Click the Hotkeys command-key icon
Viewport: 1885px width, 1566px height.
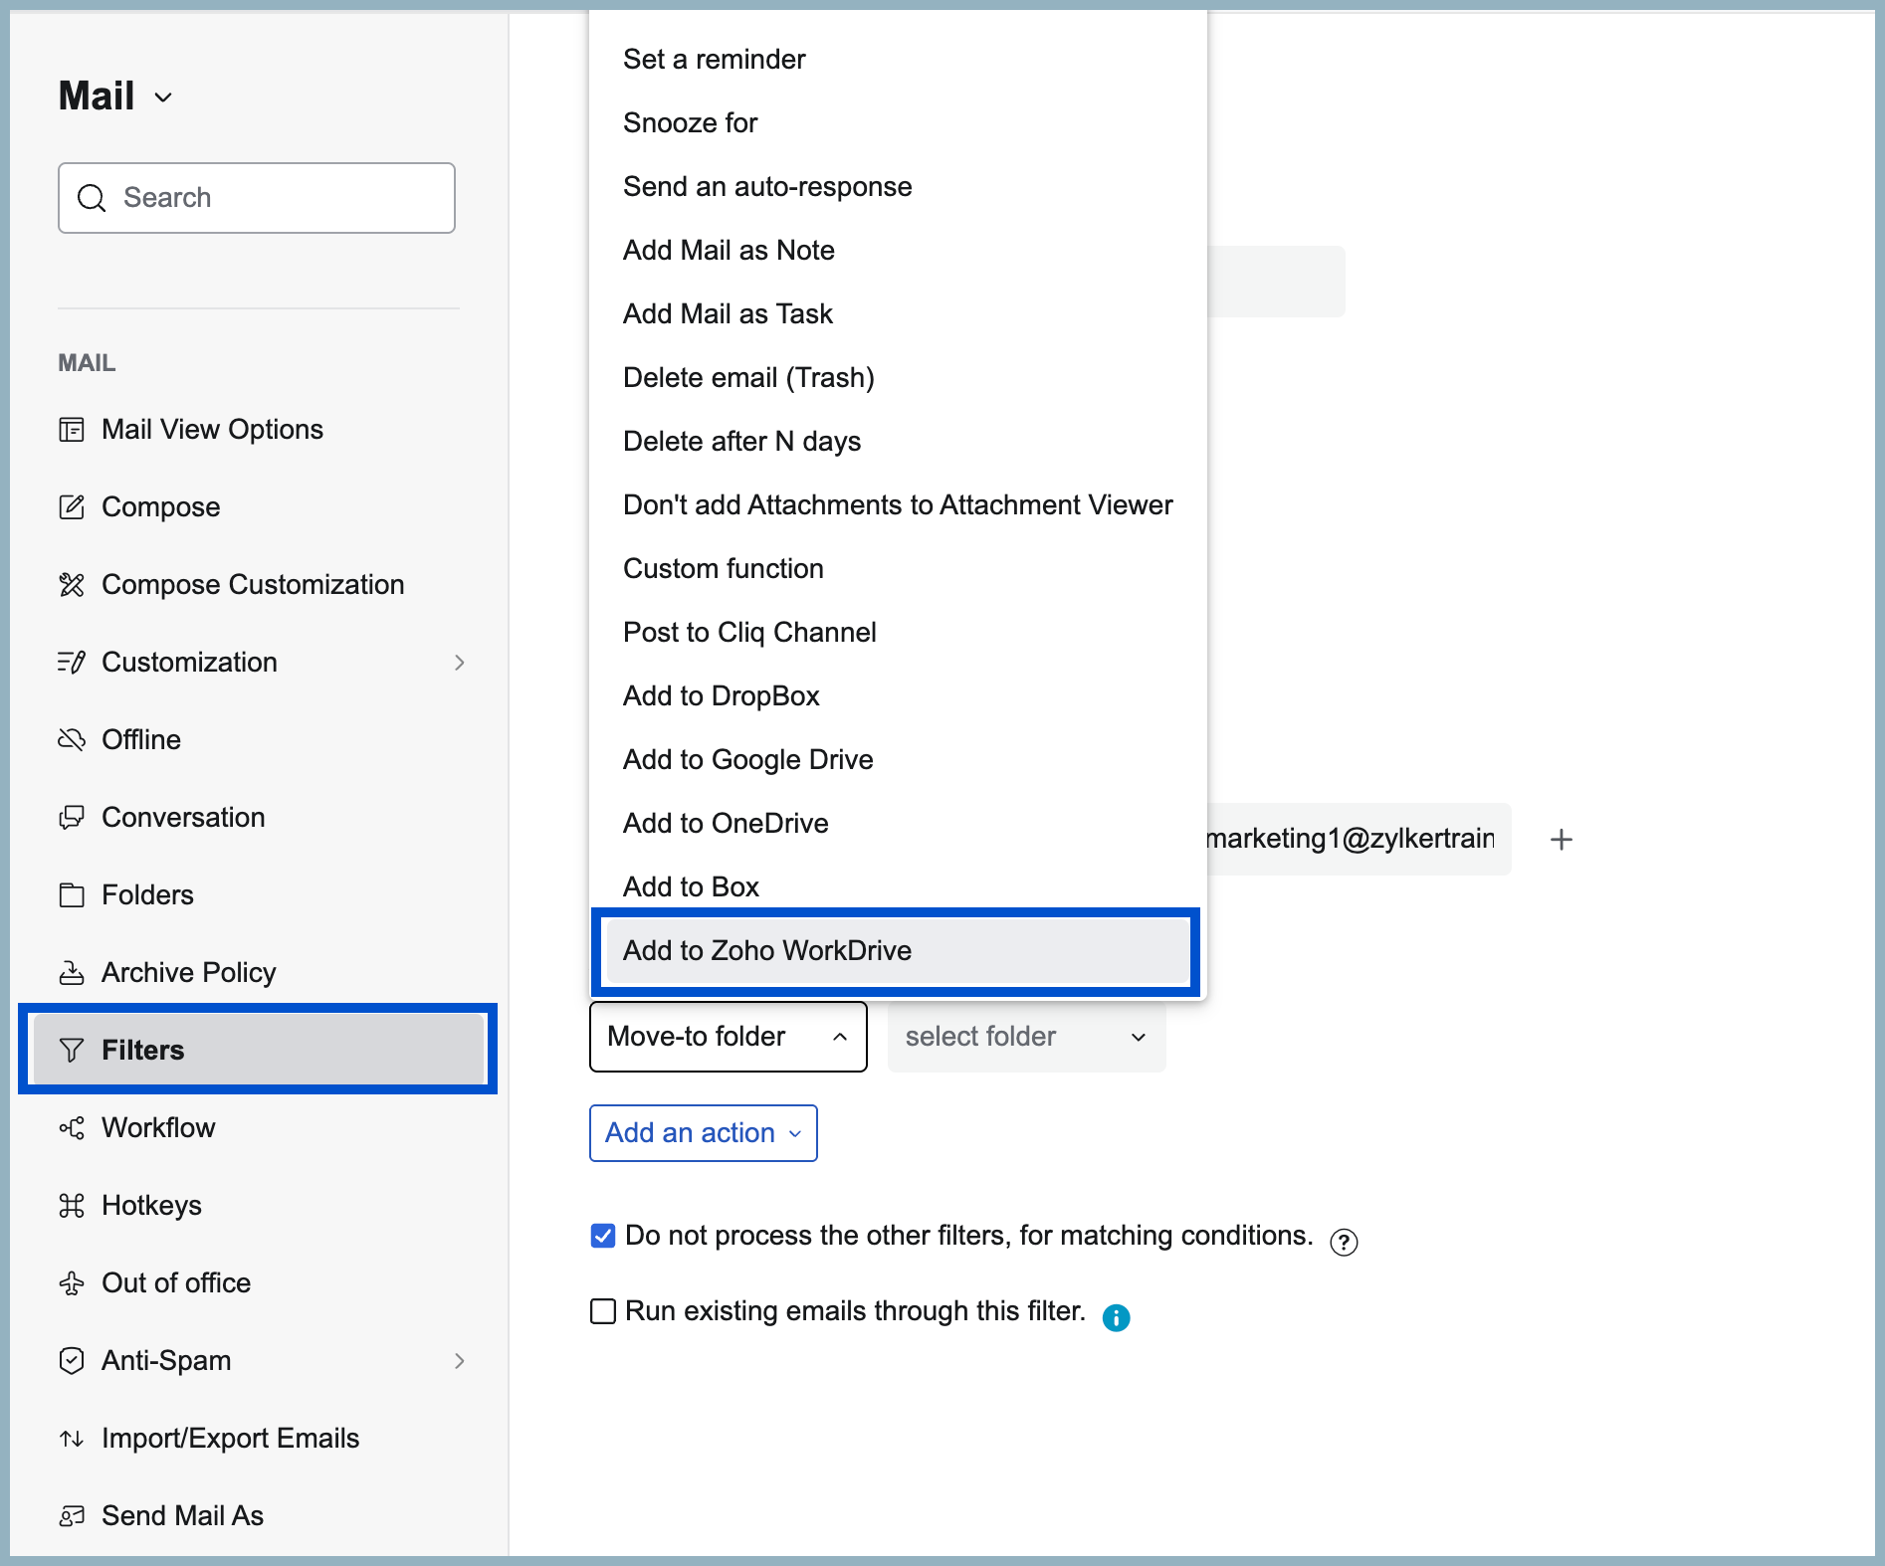pyautogui.click(x=72, y=1206)
